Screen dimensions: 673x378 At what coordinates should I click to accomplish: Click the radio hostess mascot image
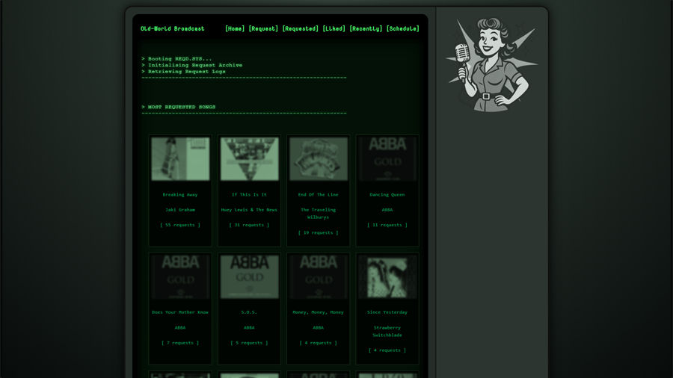(x=492, y=64)
